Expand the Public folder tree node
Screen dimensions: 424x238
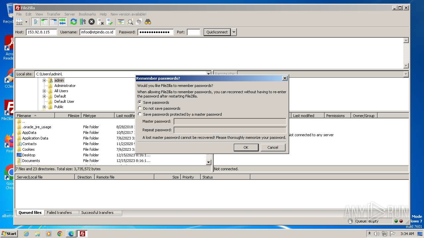[x=44, y=107]
